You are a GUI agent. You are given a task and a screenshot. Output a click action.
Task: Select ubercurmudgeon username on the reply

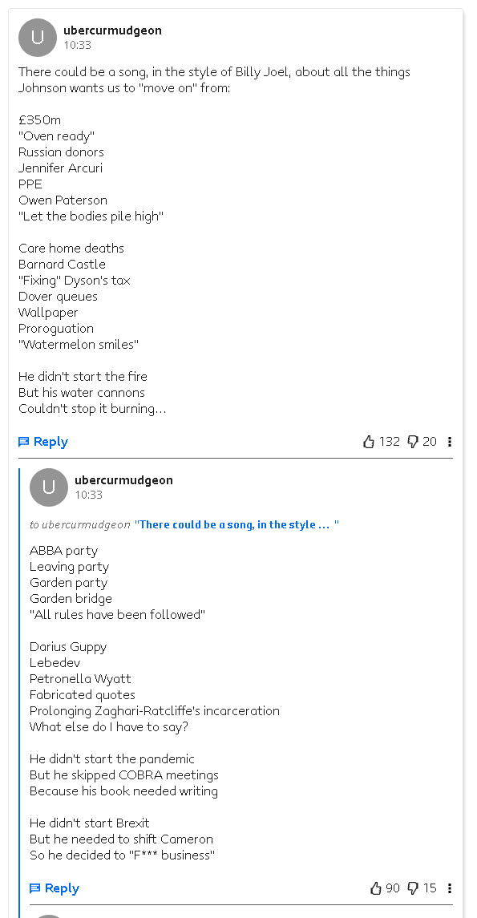(x=123, y=479)
